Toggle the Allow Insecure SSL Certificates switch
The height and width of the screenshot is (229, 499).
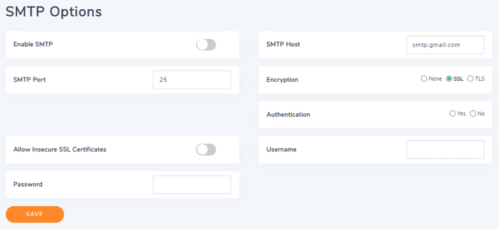(x=206, y=149)
